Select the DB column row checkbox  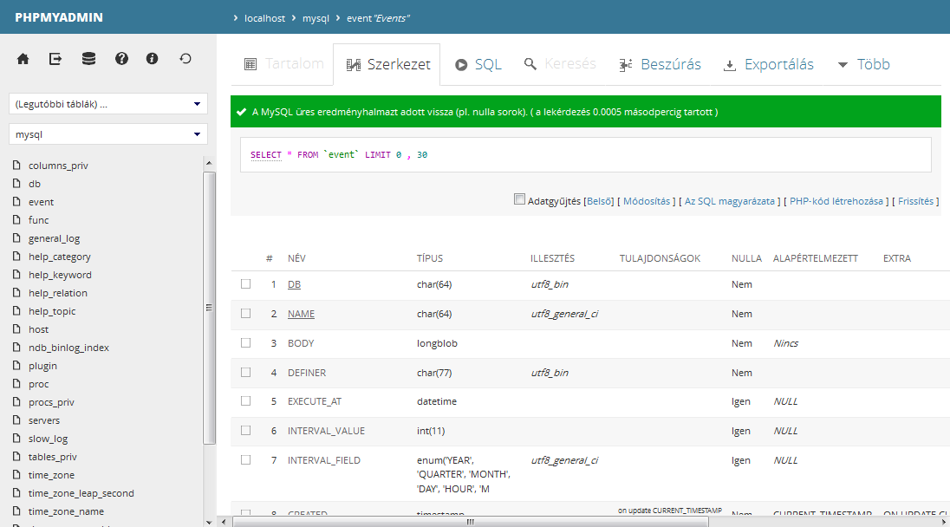(245, 283)
